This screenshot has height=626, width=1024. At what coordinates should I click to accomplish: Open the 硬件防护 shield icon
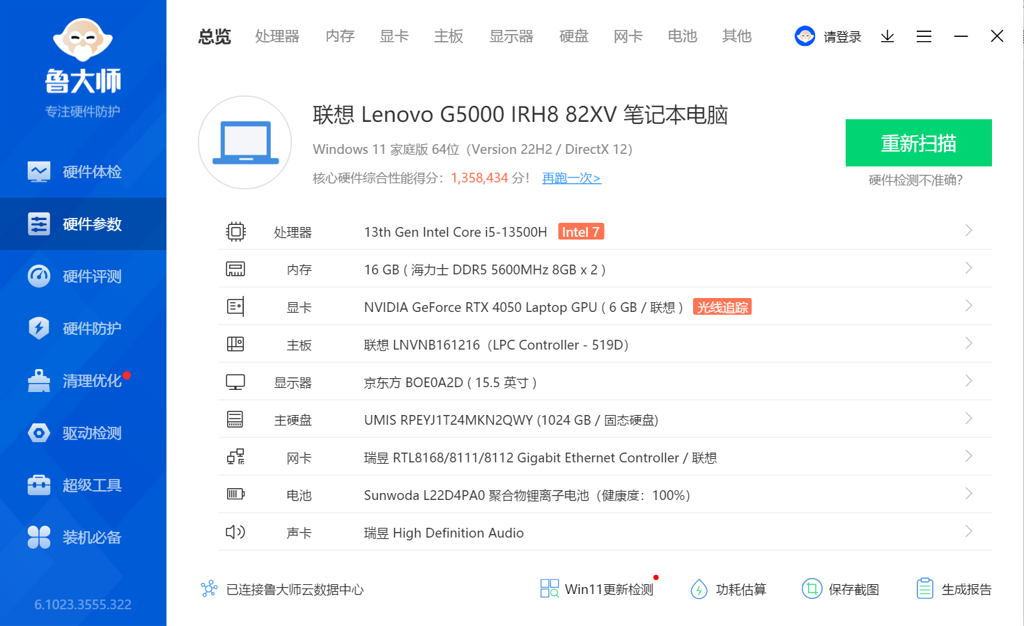pos(39,328)
